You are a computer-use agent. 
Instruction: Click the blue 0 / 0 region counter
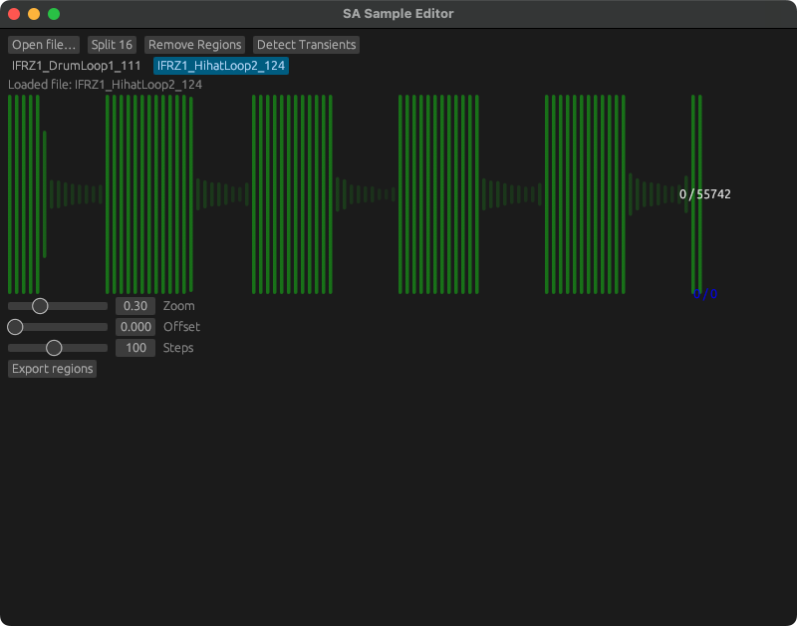pyautogui.click(x=705, y=293)
